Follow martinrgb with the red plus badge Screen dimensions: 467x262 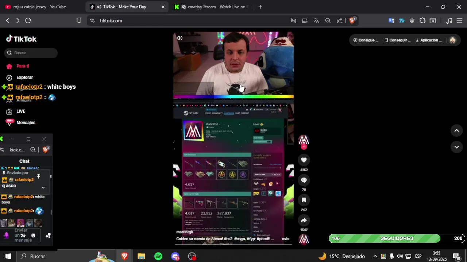click(x=304, y=147)
